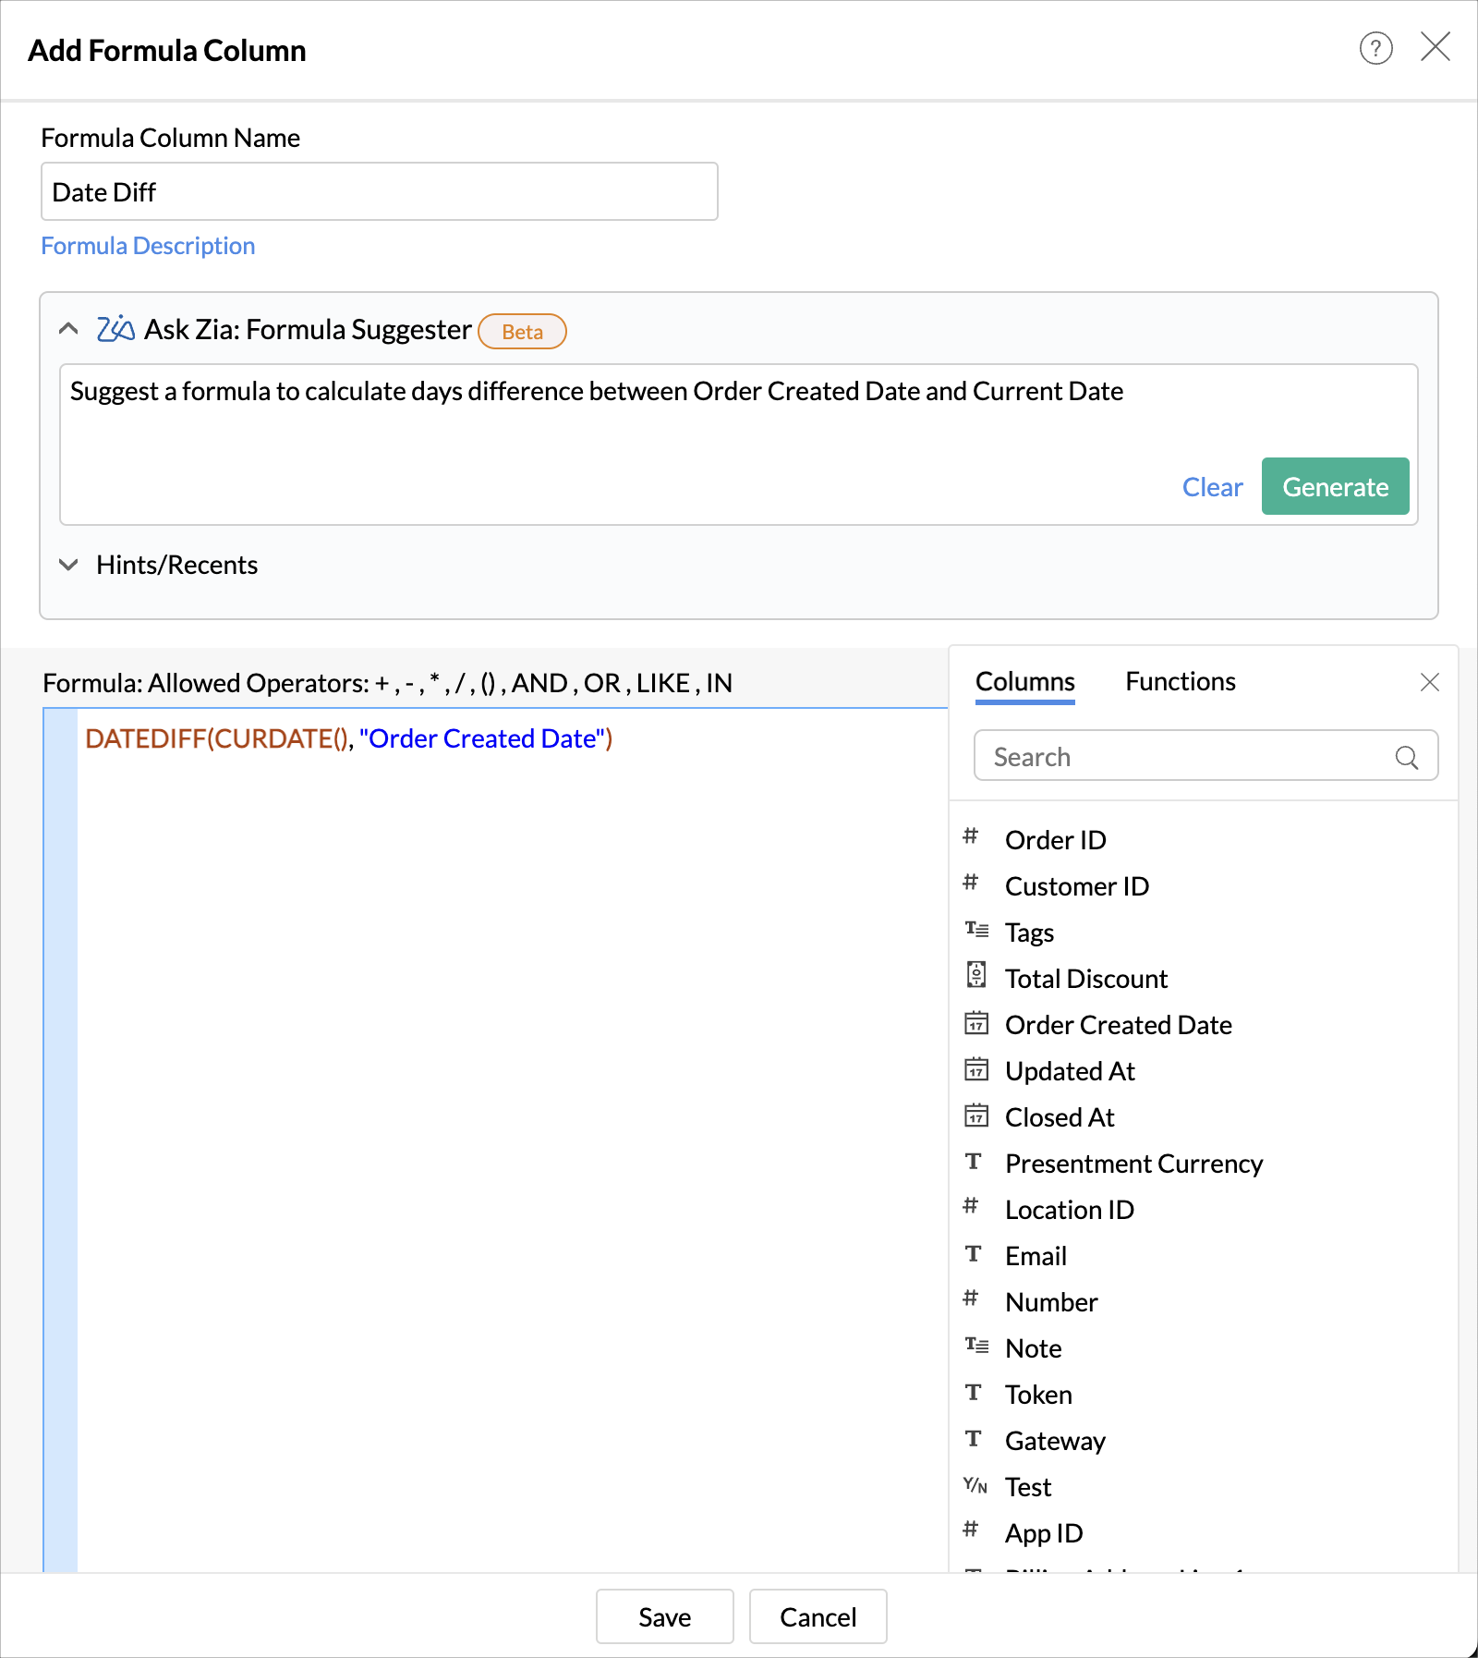Collapse the Ask Zia Formula Suggester section
The width and height of the screenshot is (1478, 1658).
click(x=68, y=329)
